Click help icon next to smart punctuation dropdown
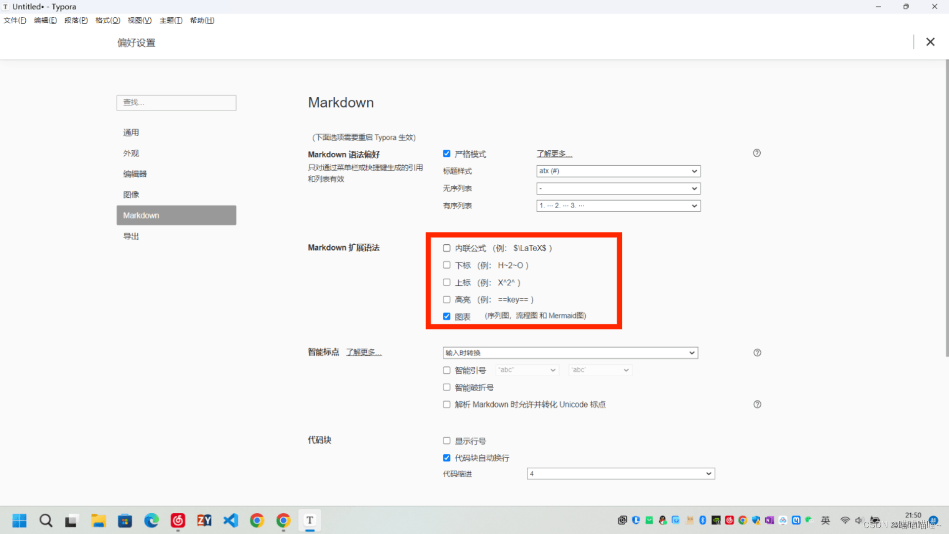The image size is (949, 534). coord(757,353)
